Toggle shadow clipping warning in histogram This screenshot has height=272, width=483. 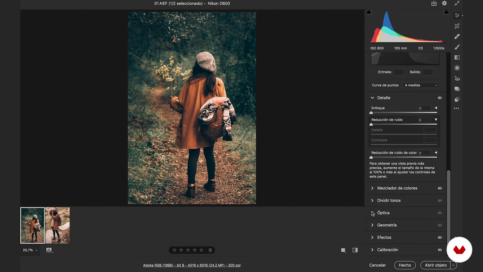click(x=369, y=12)
